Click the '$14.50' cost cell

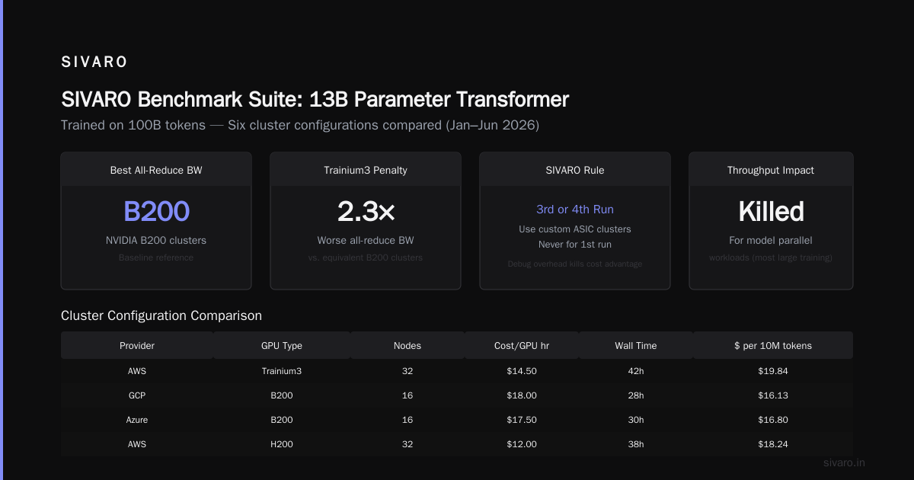(522, 371)
